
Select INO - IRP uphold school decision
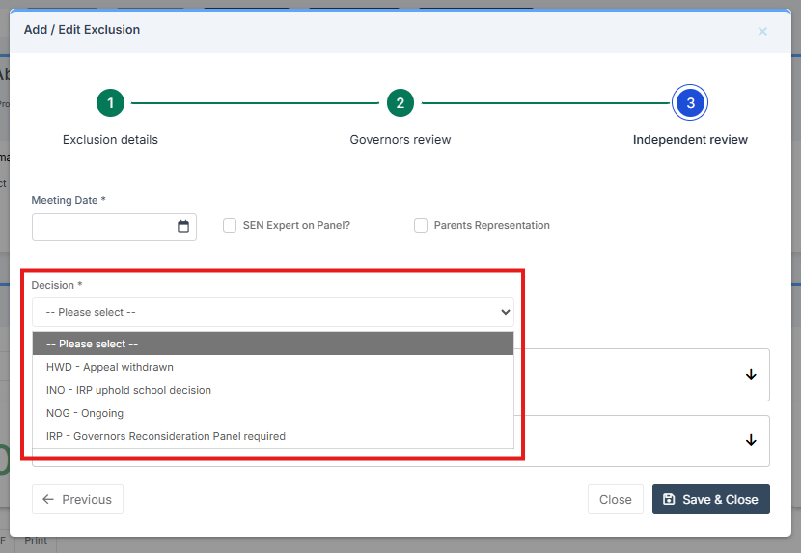point(273,390)
